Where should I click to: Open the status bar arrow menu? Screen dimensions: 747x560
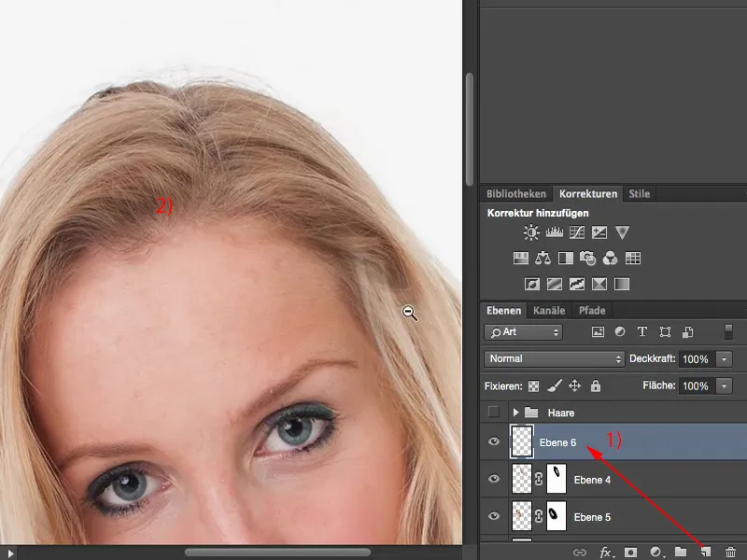tap(10, 553)
